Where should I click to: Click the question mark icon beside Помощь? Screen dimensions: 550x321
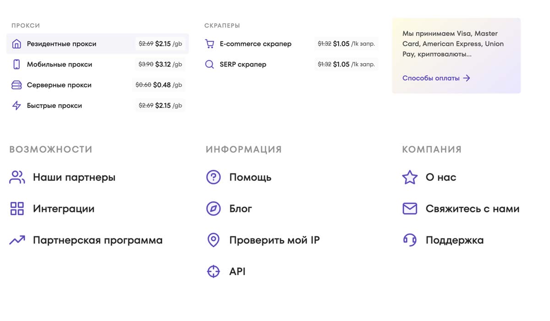(x=214, y=177)
